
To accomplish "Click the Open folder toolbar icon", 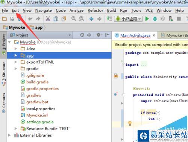I will [5, 19].
